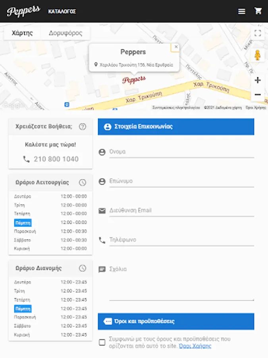Image resolution: width=268 pixels, height=358 pixels.
Task: Click the Peppers logo in header
Action: click(23, 11)
